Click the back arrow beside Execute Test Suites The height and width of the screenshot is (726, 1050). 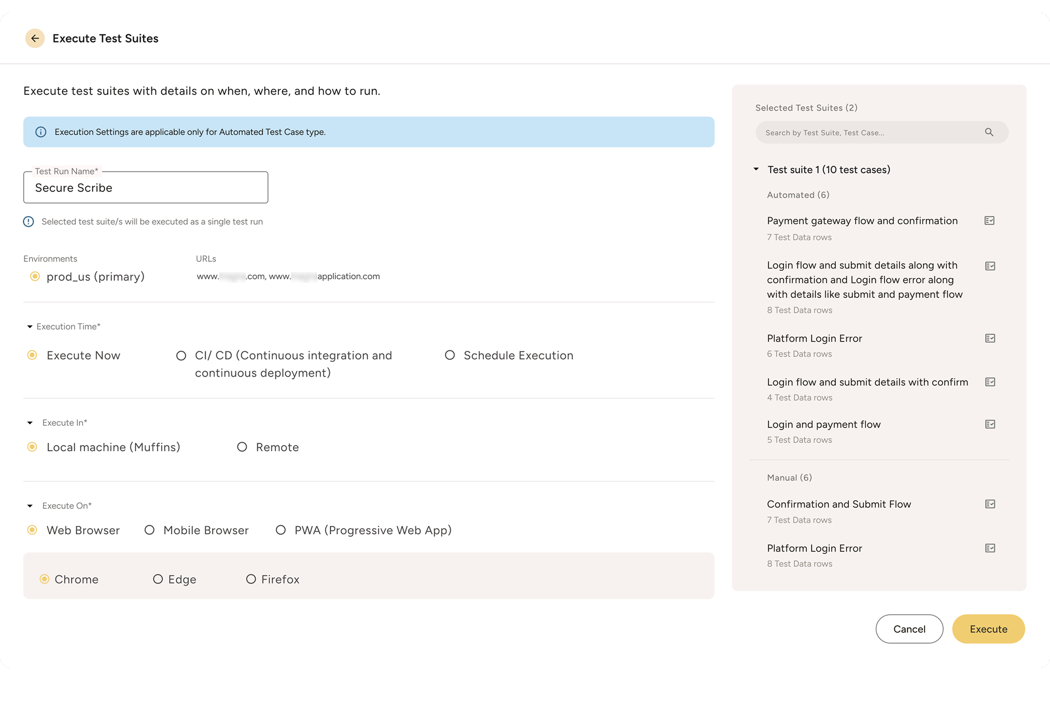click(35, 38)
